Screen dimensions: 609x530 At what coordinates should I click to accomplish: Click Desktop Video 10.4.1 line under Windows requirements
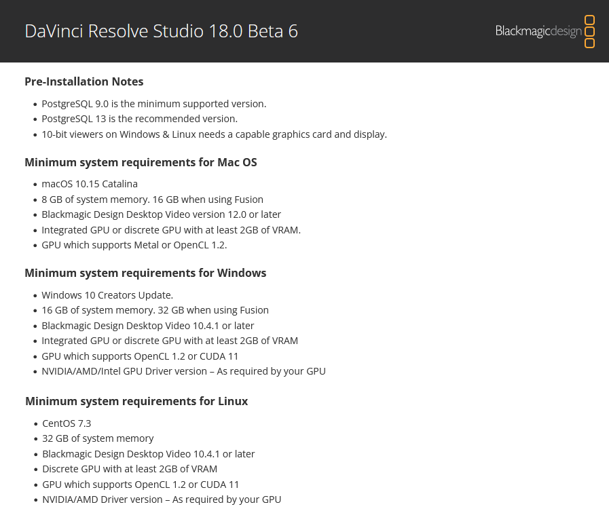point(147,326)
